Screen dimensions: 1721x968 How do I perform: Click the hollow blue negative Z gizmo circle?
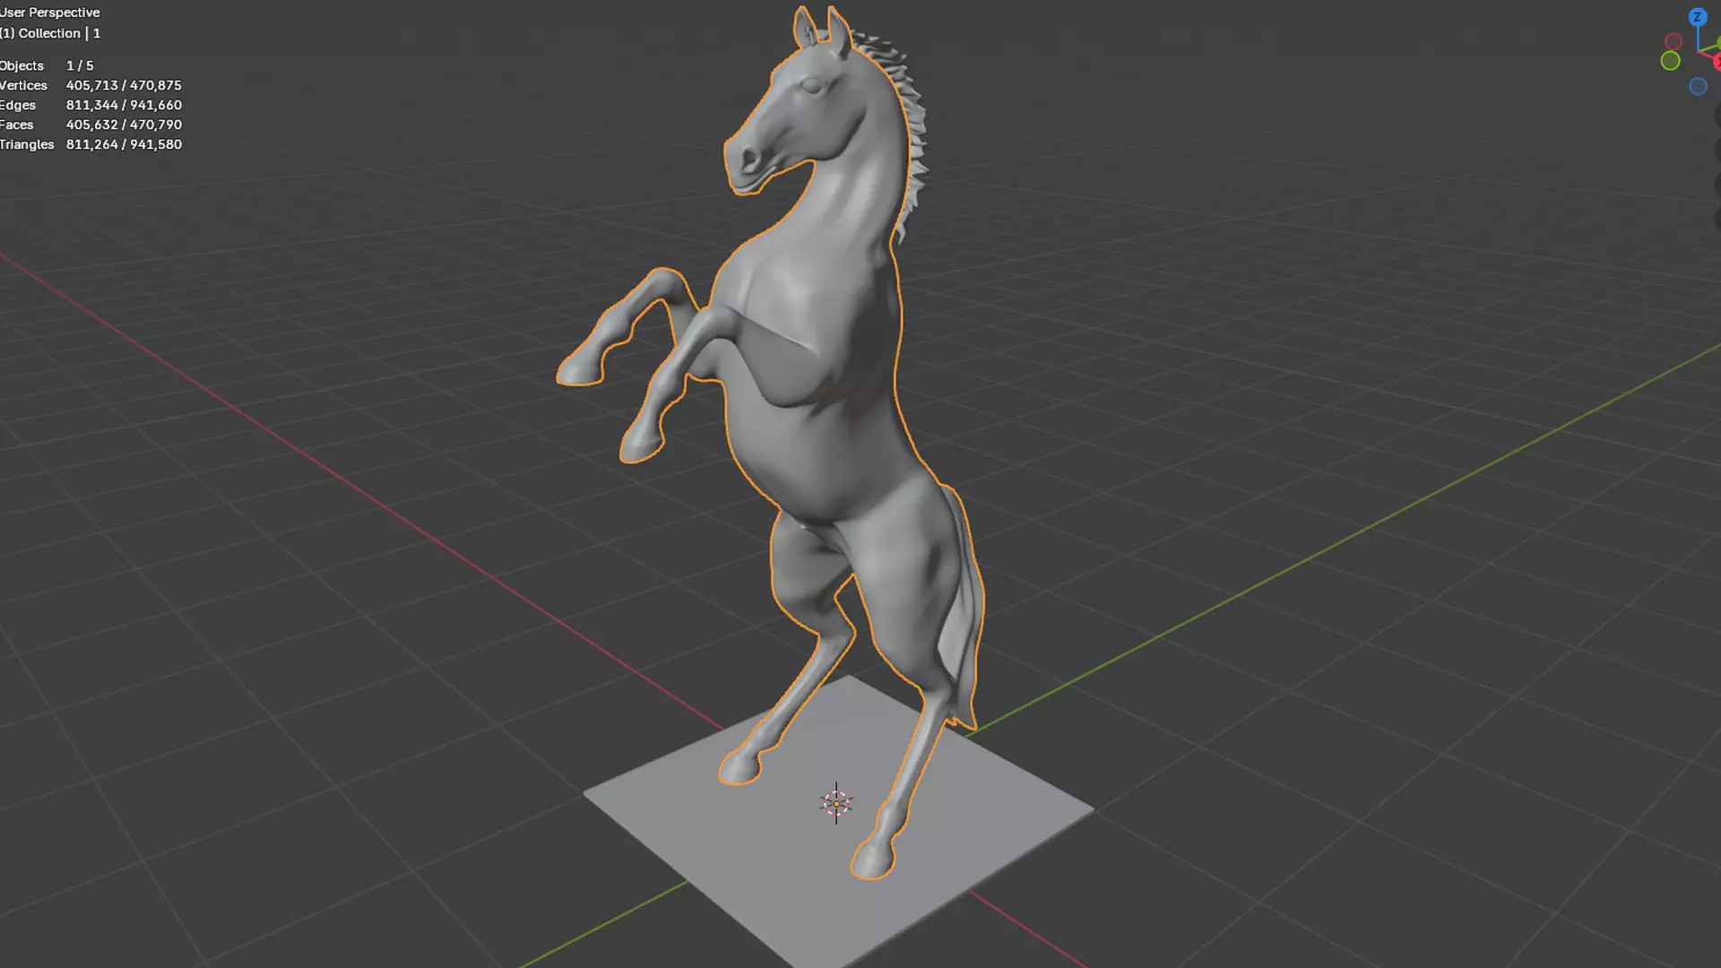click(1698, 86)
